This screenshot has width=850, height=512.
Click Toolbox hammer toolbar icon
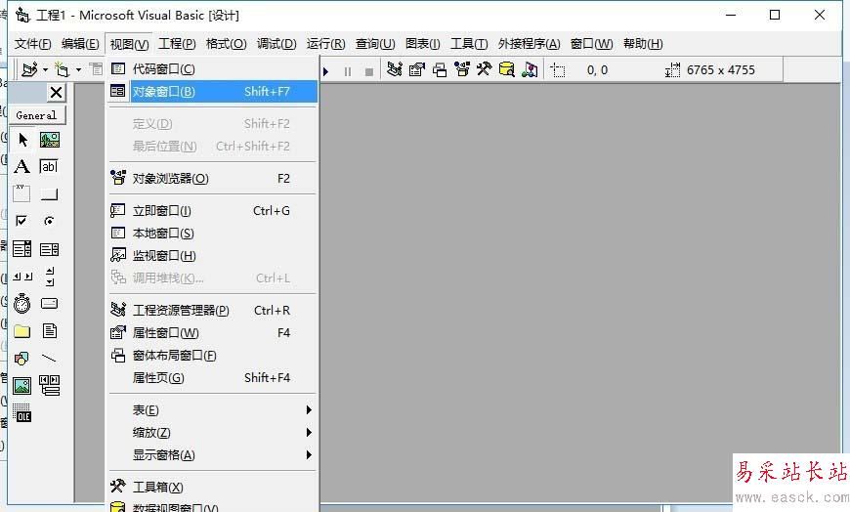click(484, 69)
